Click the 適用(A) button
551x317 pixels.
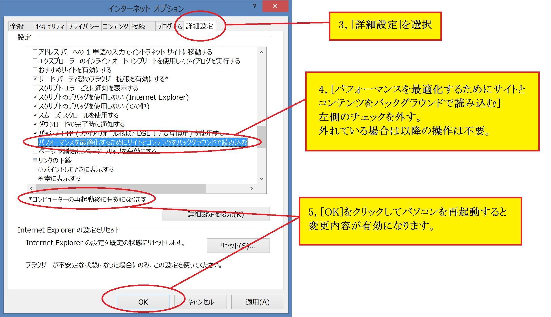click(257, 302)
